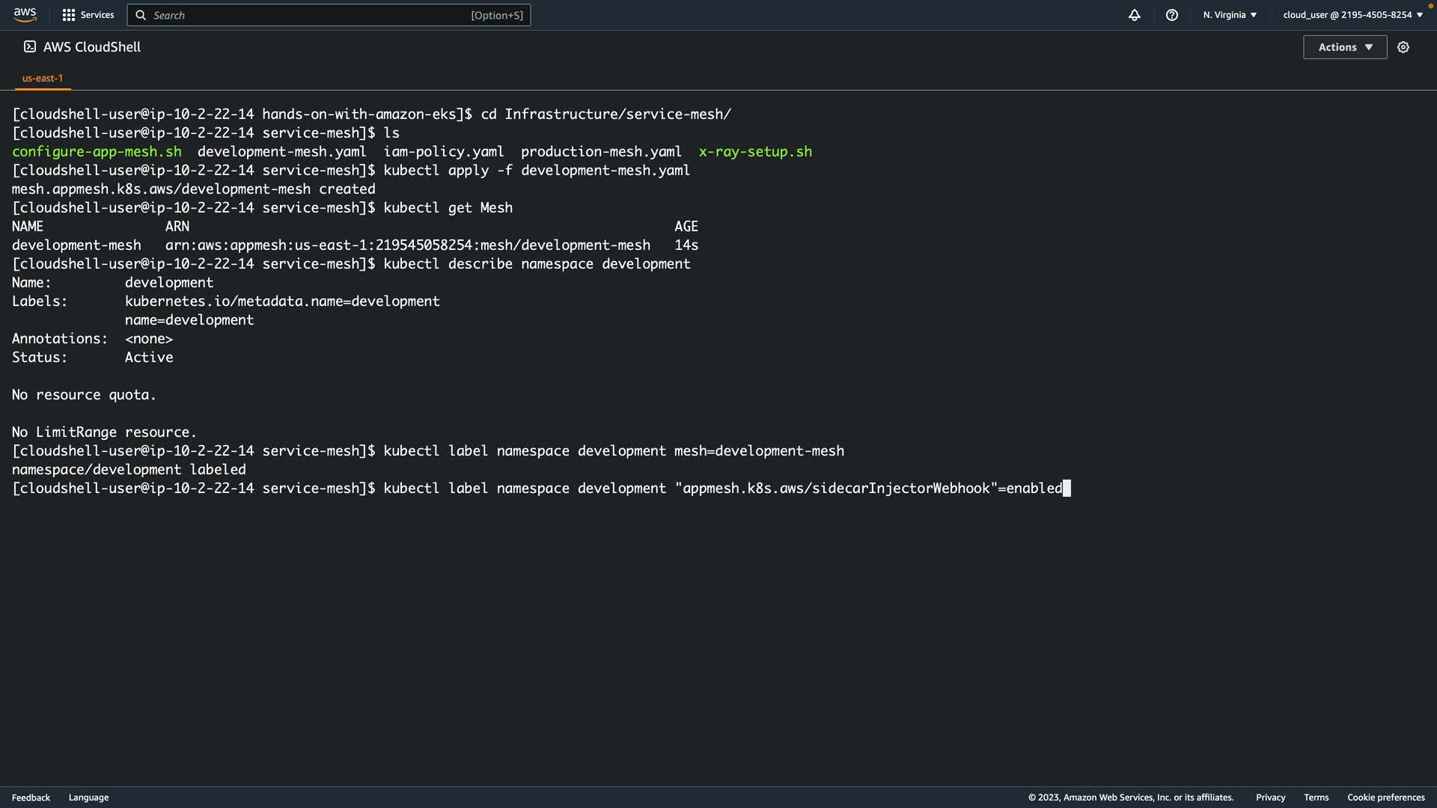The image size is (1437, 808).
Task: Open Cookie preferences link
Action: 1385,798
